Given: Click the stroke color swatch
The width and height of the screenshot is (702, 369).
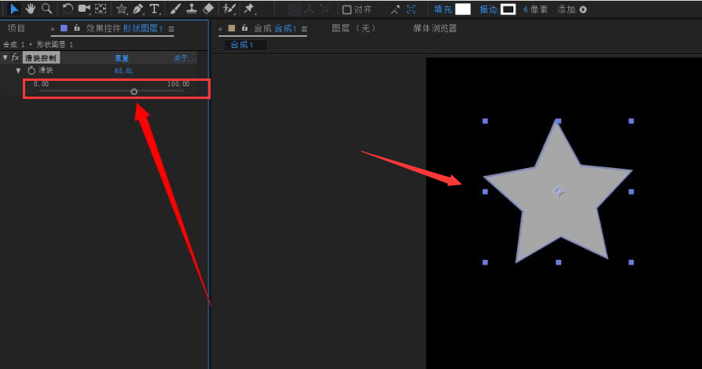Looking at the screenshot, I should click(x=508, y=9).
